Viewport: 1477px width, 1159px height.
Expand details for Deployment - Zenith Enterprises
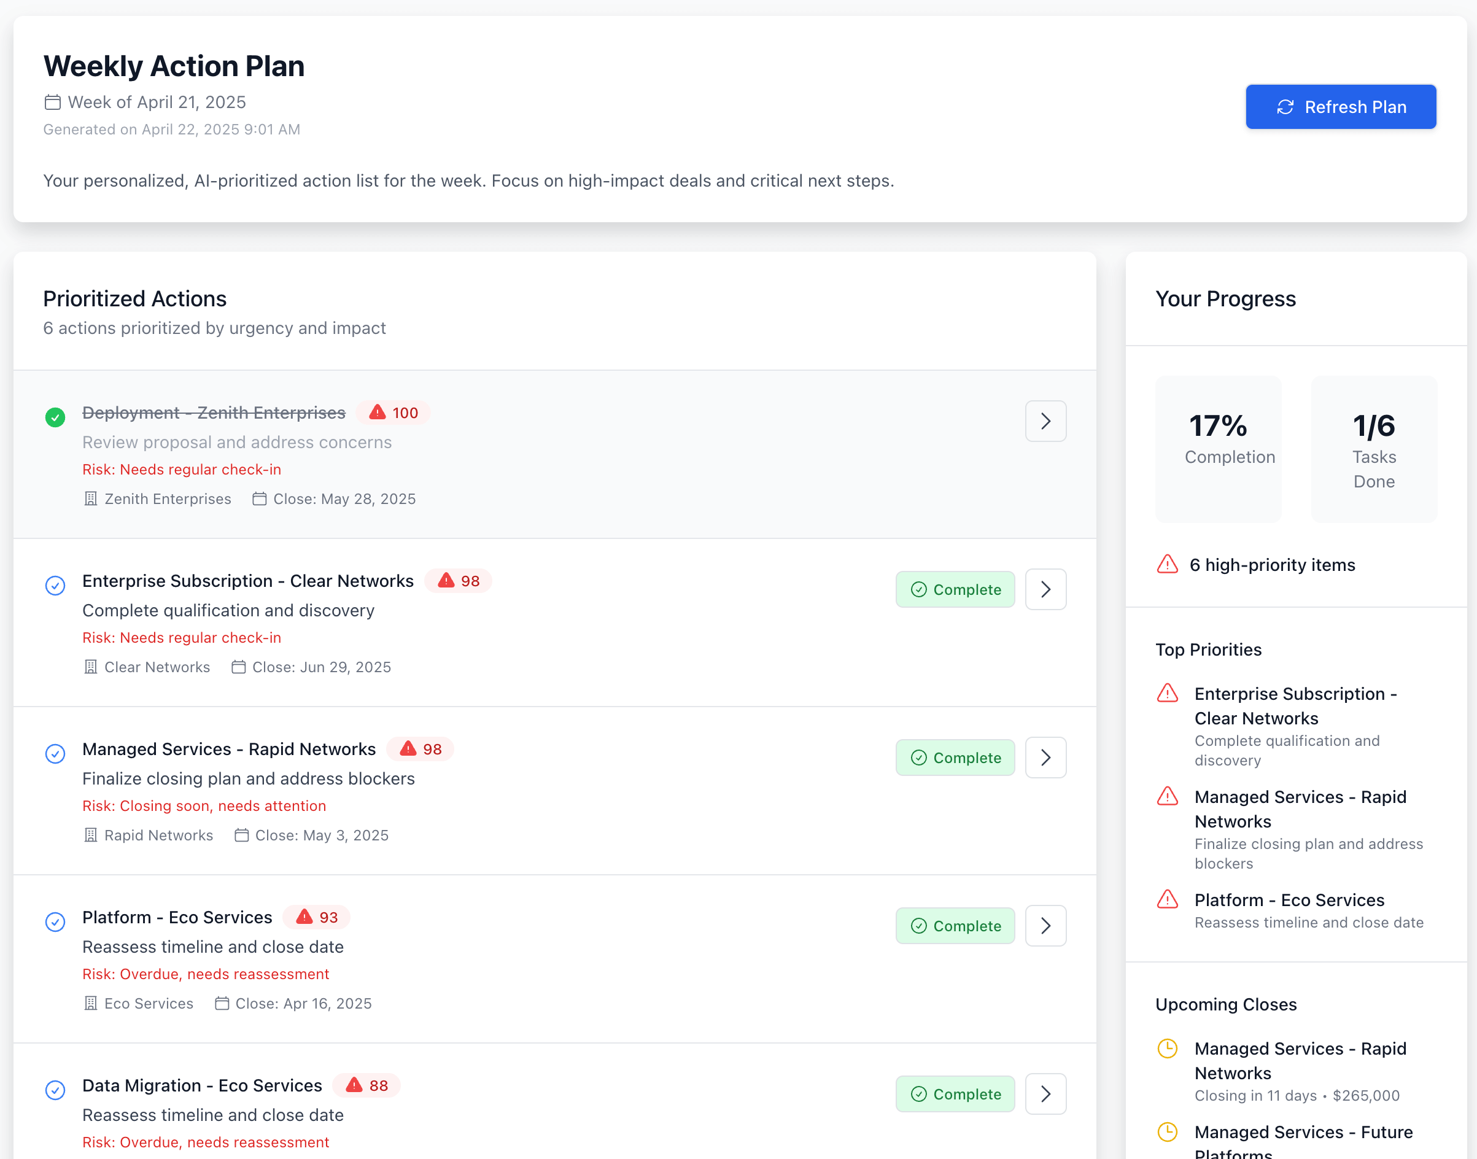pyautogui.click(x=1045, y=421)
